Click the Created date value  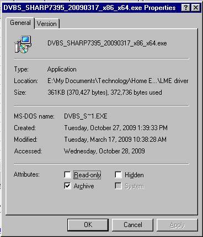[x=116, y=128]
